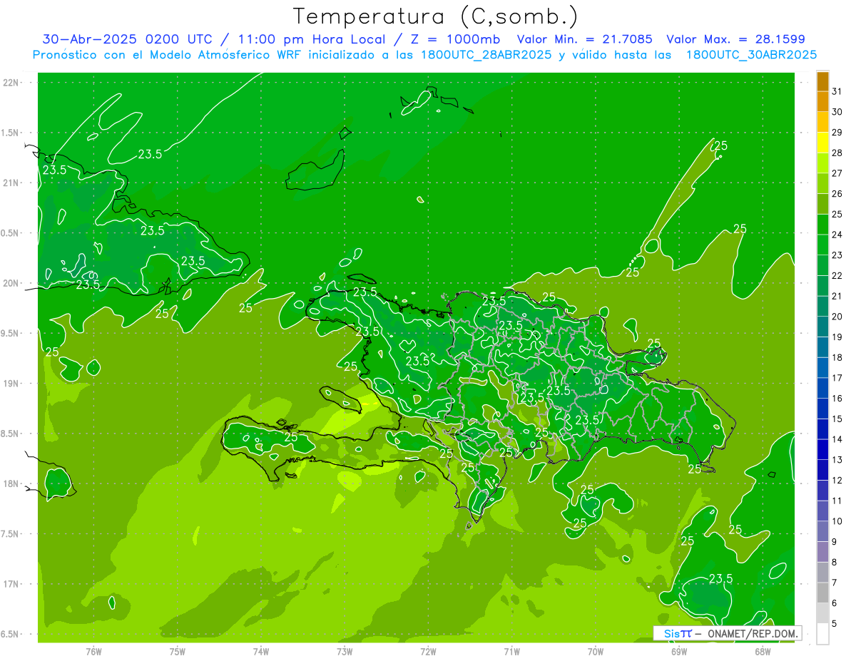Click the colorbar label '31'
This screenshot has width=856, height=661.
click(837, 91)
